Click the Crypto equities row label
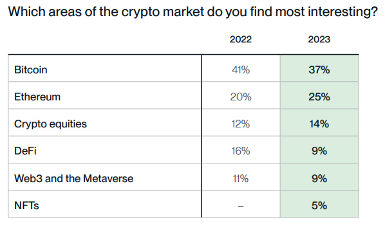385x242 pixels. [51, 124]
